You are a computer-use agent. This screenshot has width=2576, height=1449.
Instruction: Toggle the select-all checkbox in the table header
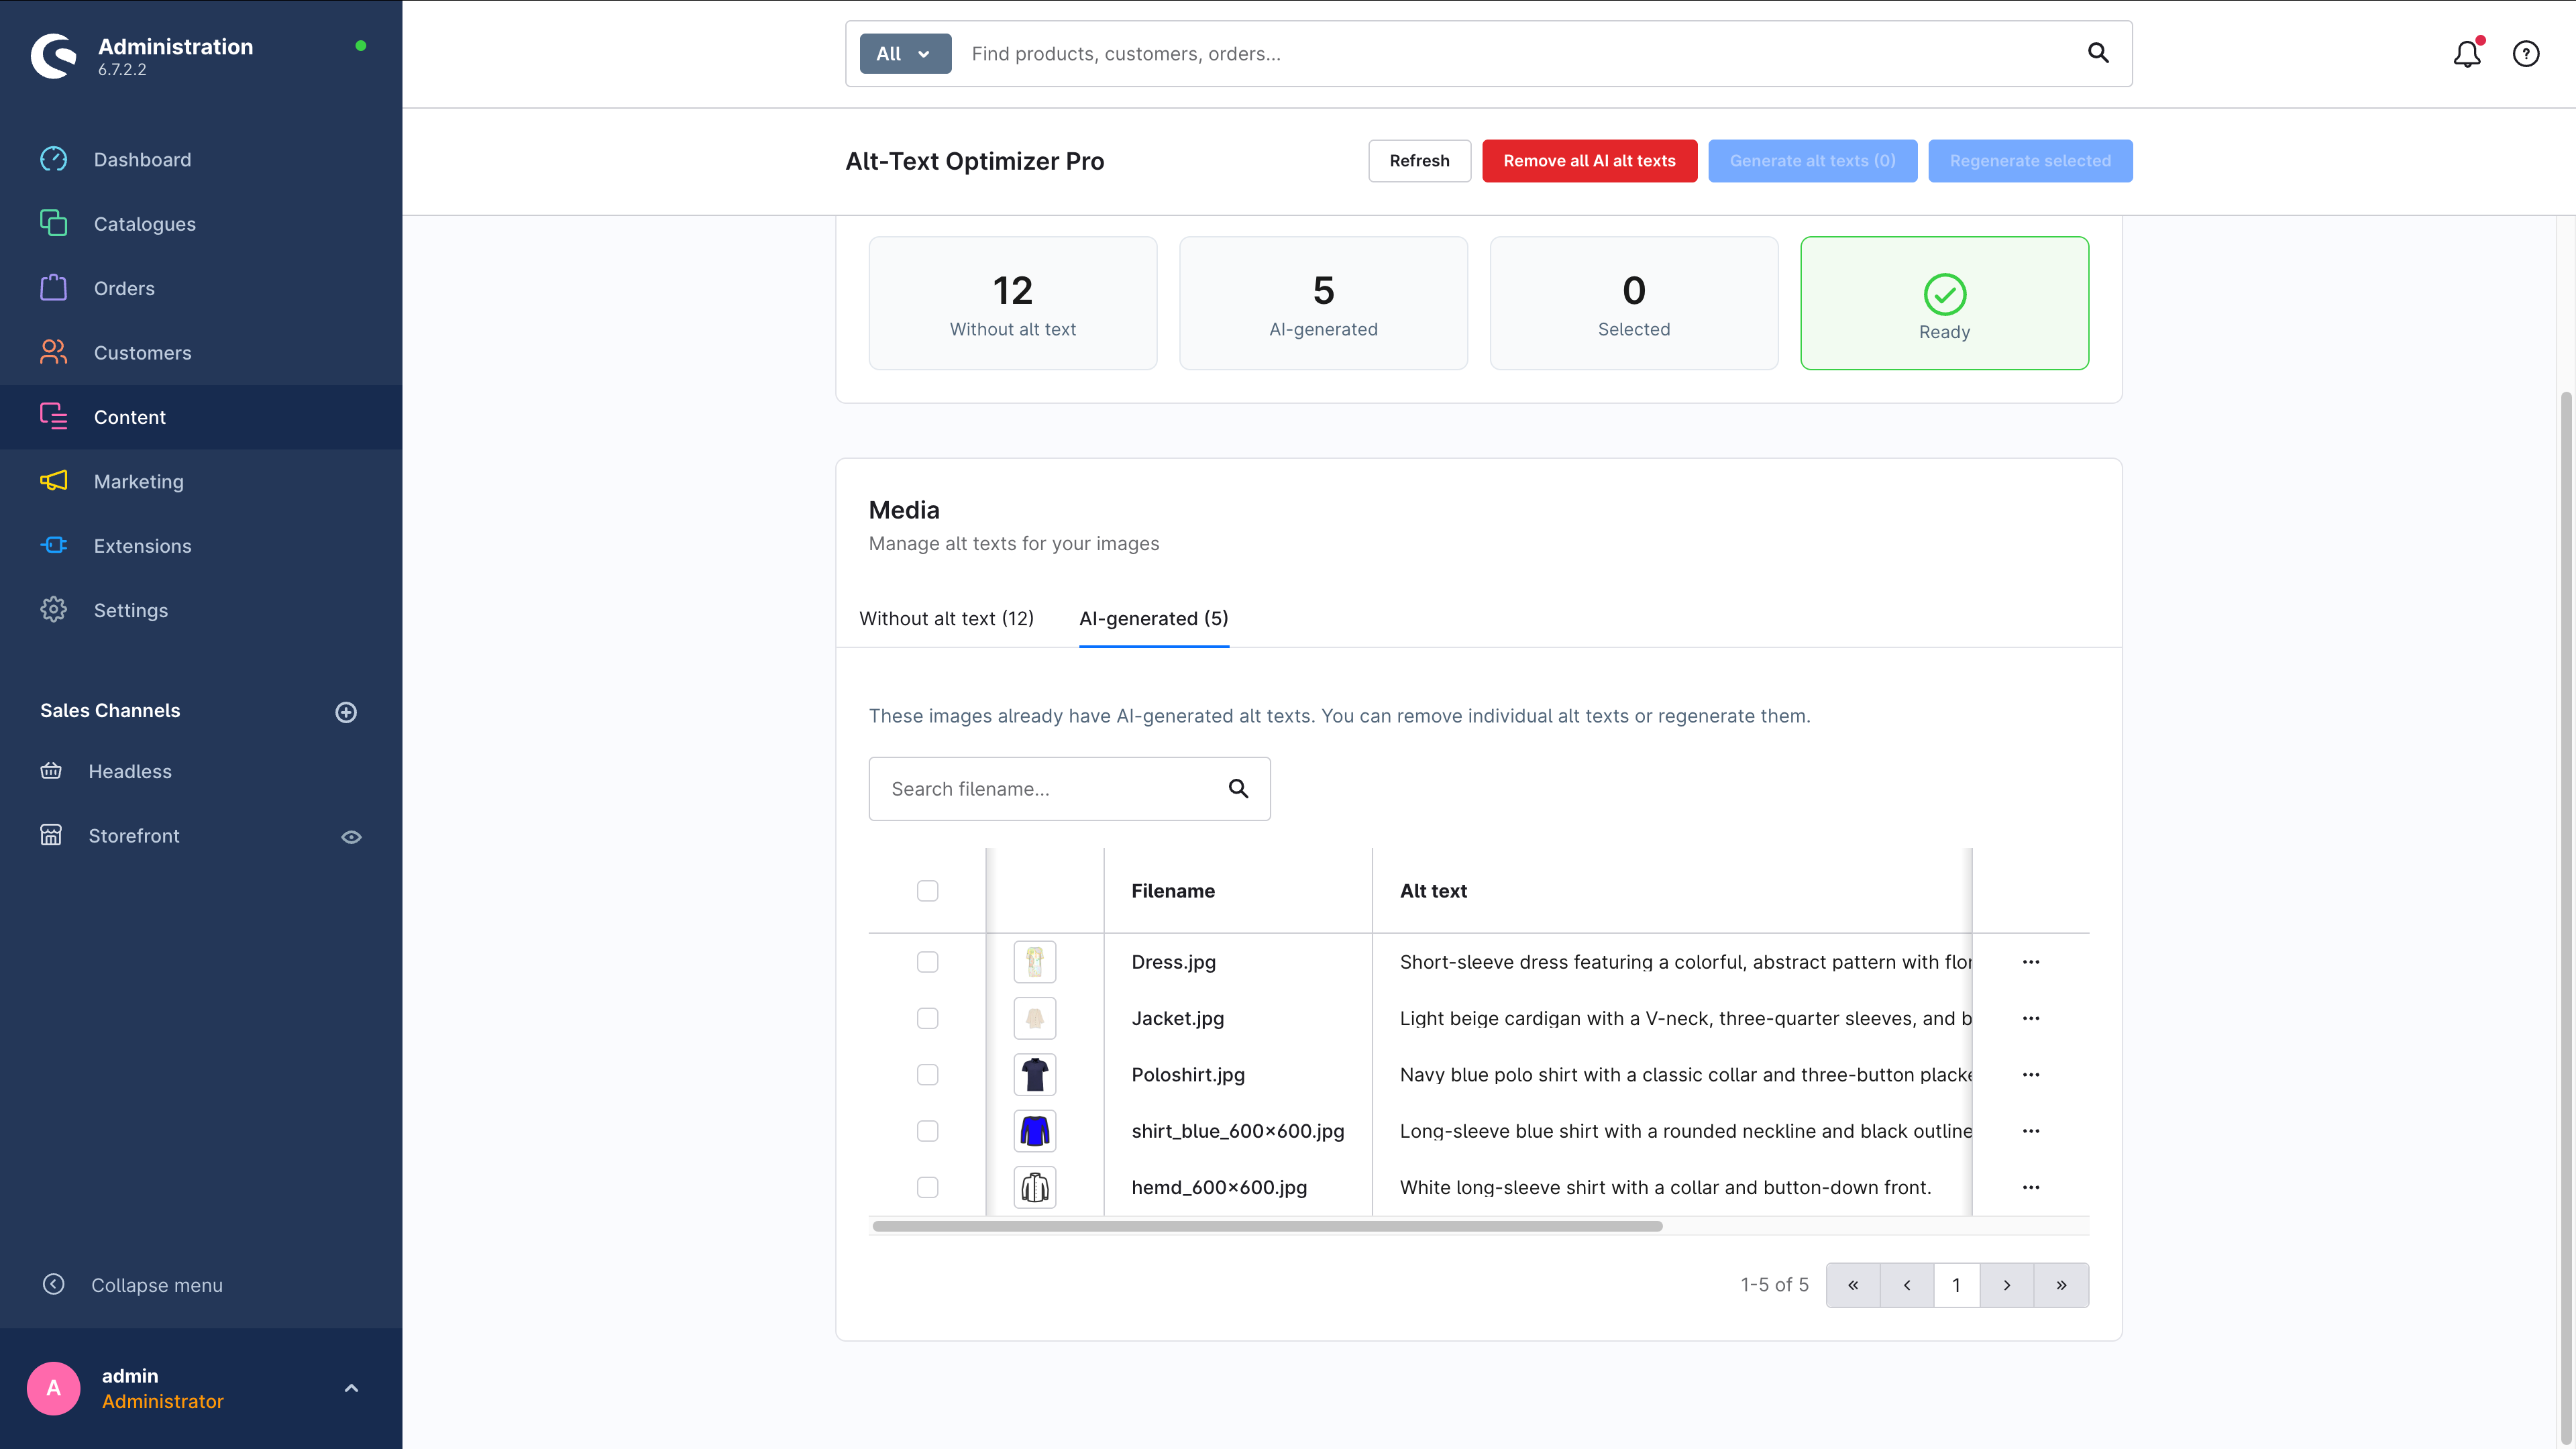point(927,891)
